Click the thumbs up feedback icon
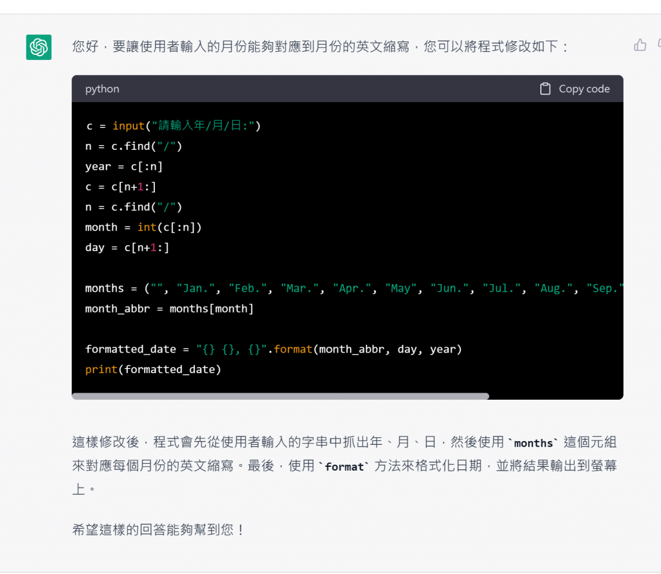661x574 pixels. click(640, 45)
